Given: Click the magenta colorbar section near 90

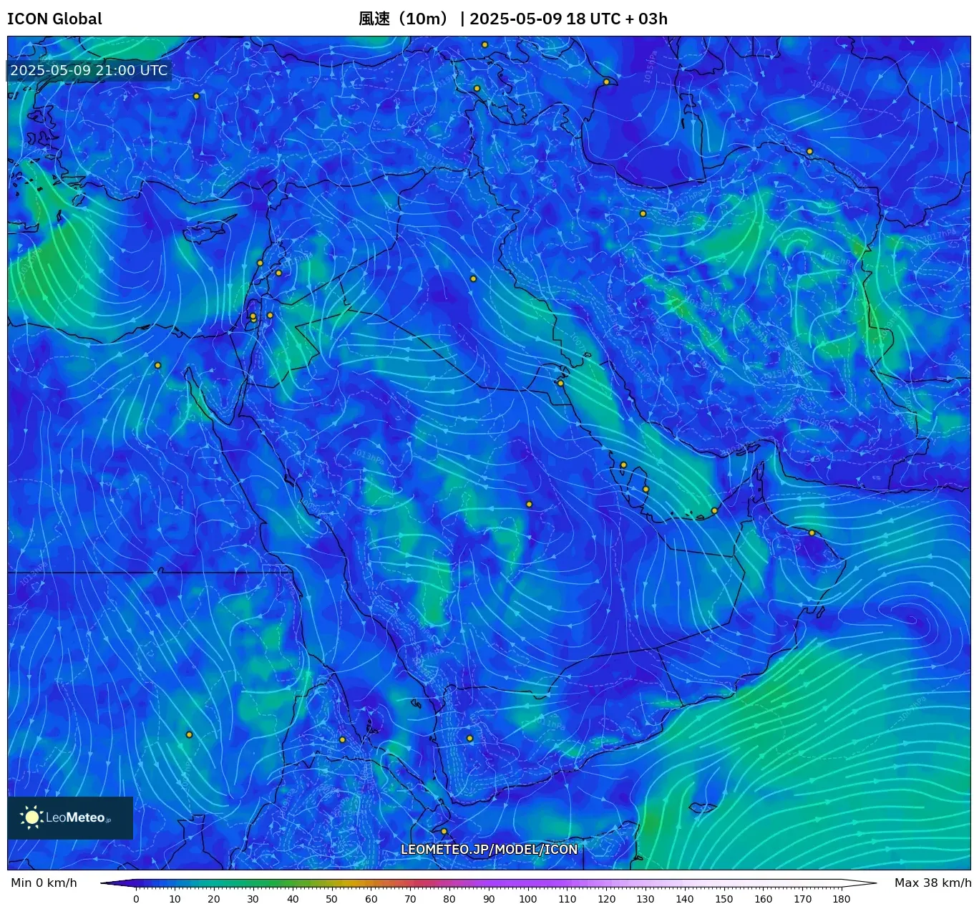Looking at the screenshot, I should coord(489,883).
